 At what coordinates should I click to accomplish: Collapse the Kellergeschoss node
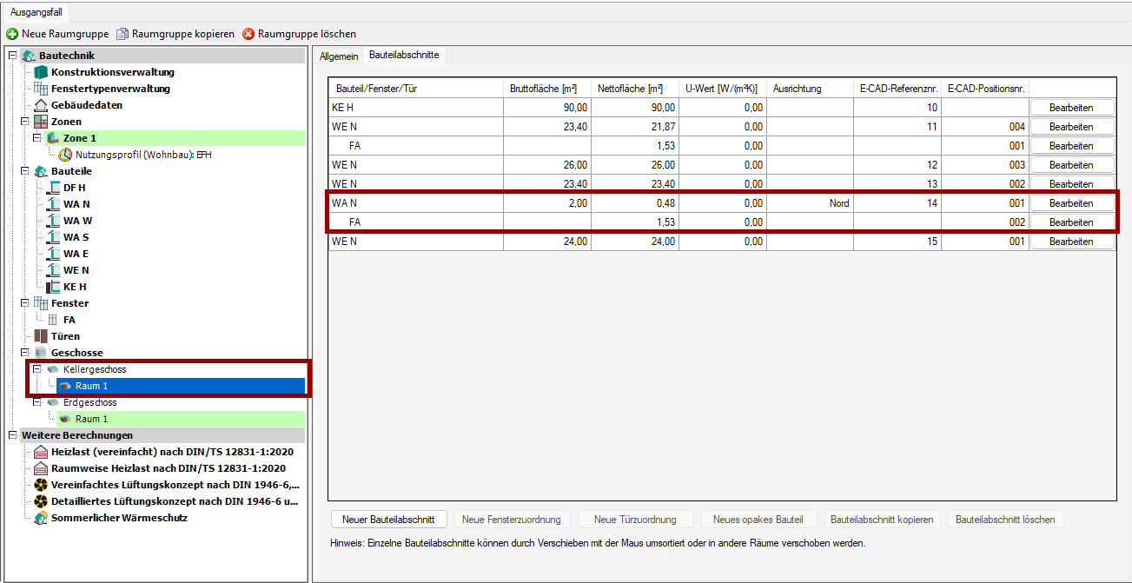[36, 369]
